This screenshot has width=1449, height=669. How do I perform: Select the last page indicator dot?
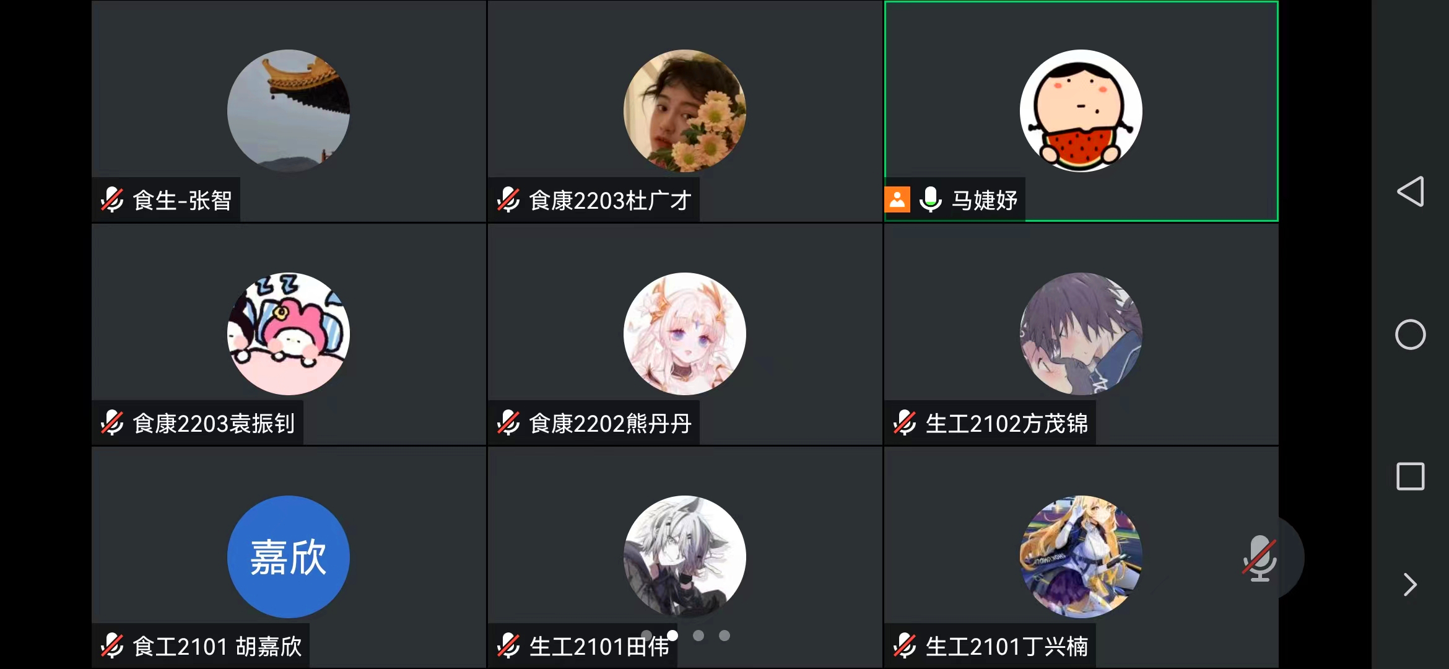724,636
